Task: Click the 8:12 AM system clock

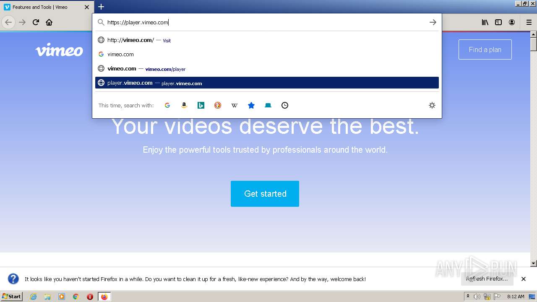Action: (x=516, y=297)
